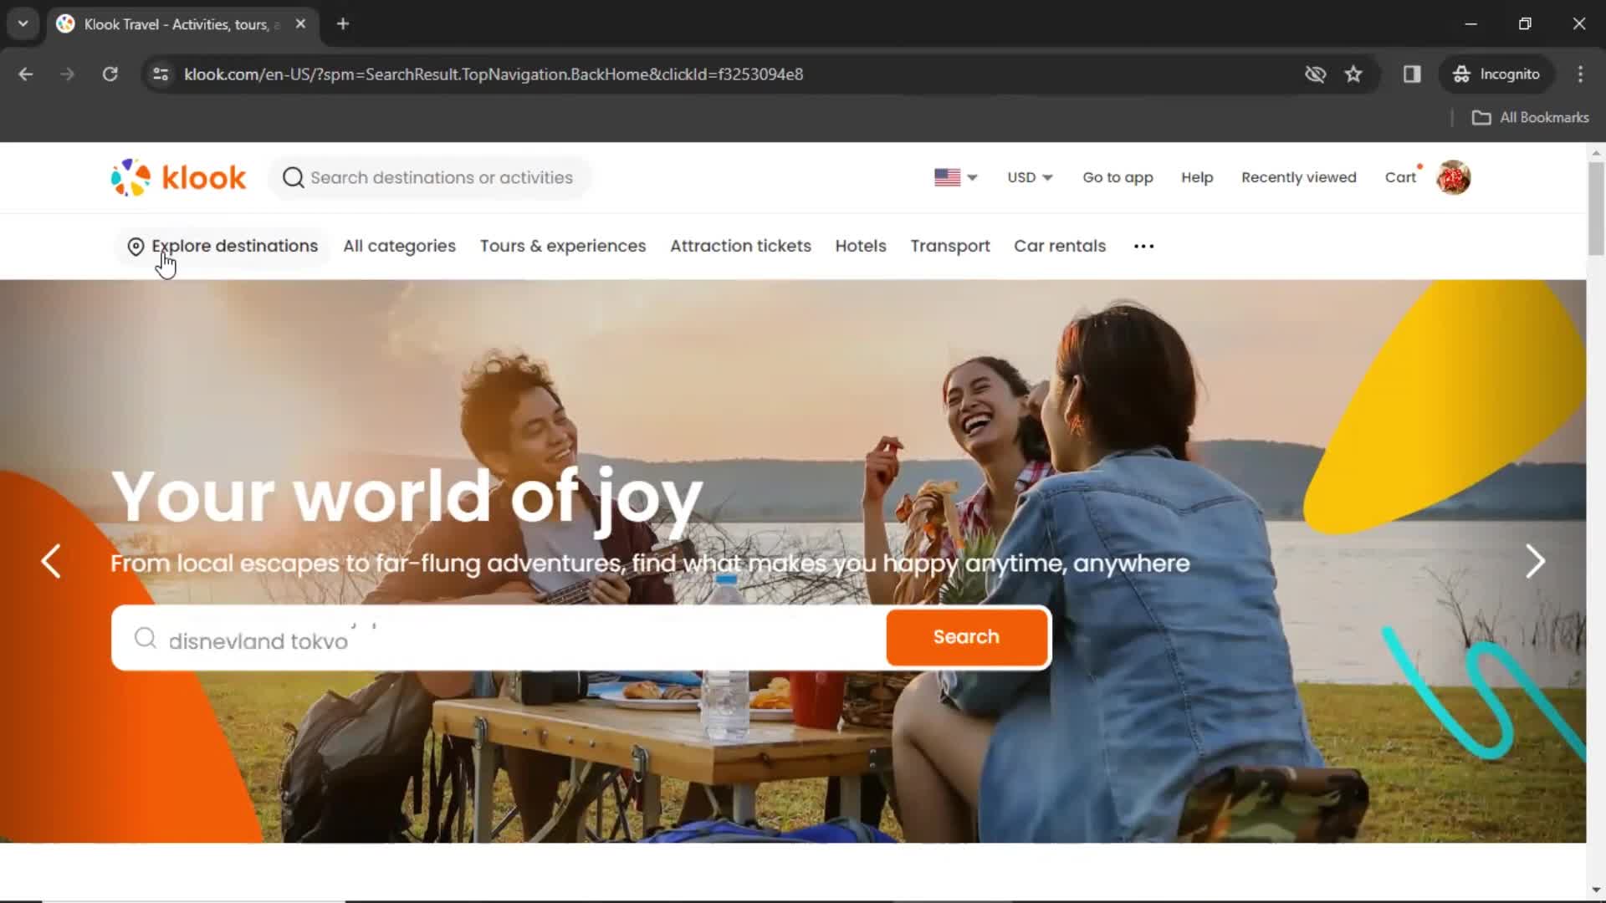This screenshot has height=903, width=1606.
Task: Click the Hotels navigation menu item
Action: [x=859, y=246]
